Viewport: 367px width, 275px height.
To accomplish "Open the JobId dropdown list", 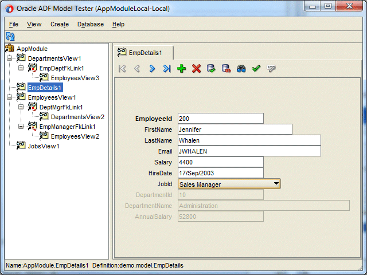I will tap(276, 184).
